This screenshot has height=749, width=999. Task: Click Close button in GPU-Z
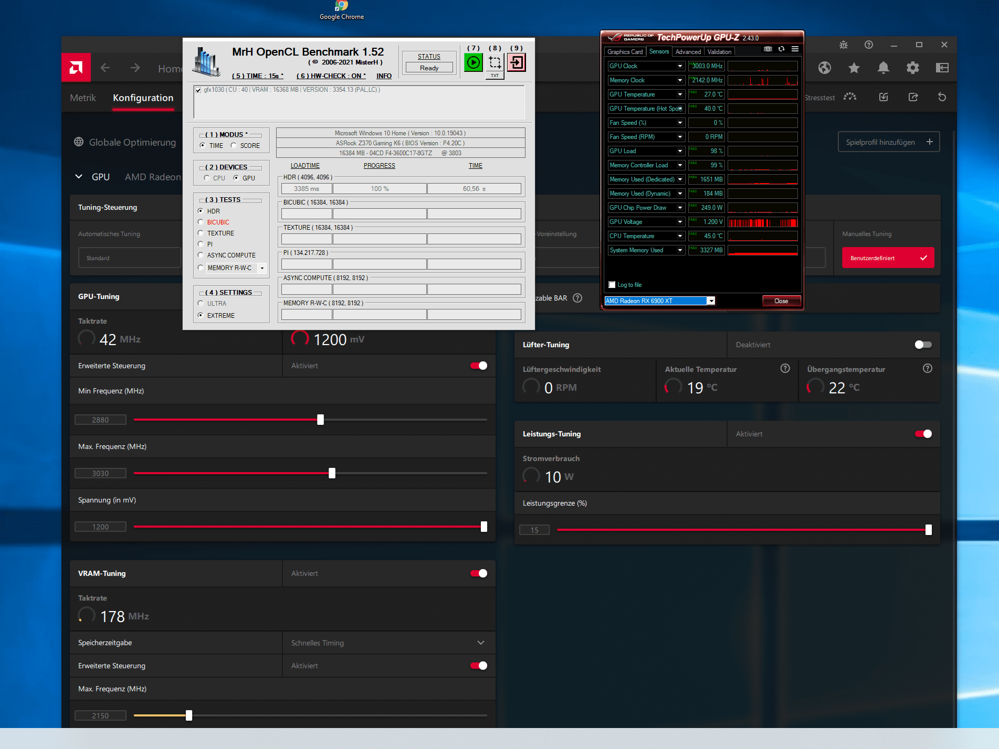[x=781, y=301]
